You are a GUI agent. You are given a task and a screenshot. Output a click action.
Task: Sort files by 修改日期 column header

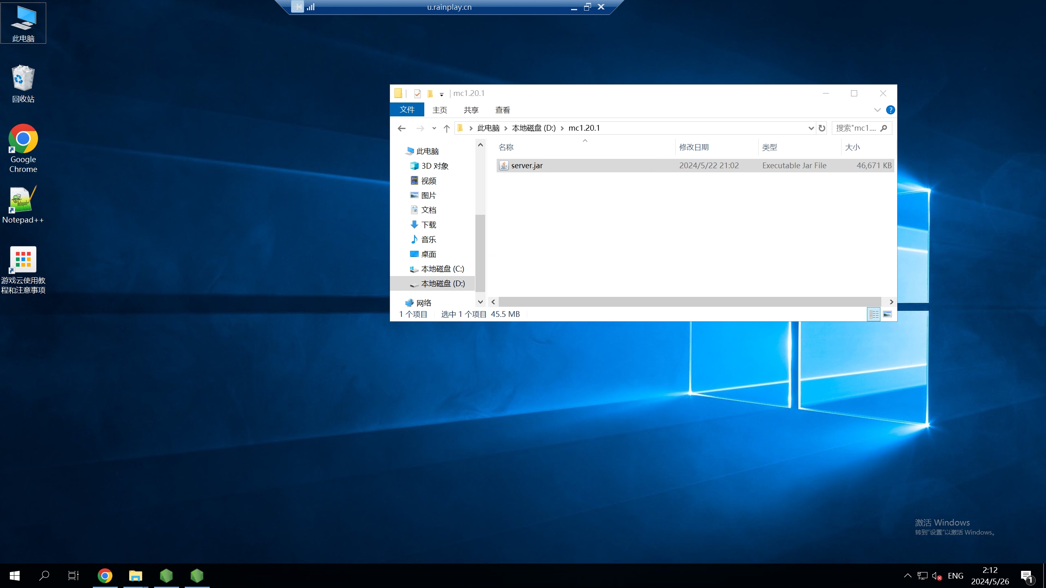[694, 147]
